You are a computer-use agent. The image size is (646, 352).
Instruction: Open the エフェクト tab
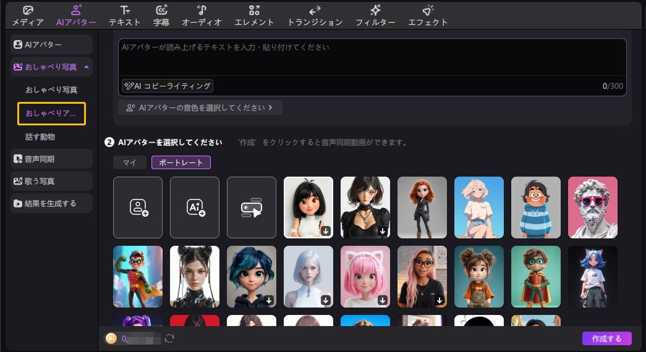(x=428, y=16)
